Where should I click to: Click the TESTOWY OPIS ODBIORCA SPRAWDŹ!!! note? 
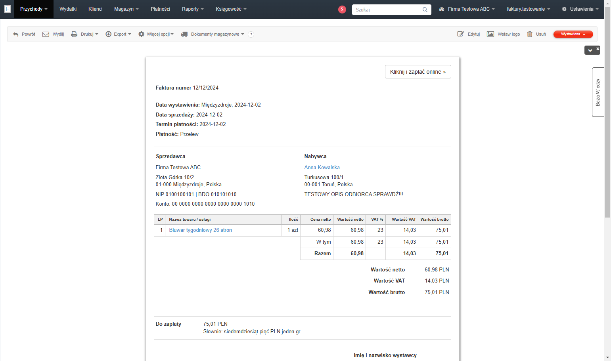click(354, 195)
